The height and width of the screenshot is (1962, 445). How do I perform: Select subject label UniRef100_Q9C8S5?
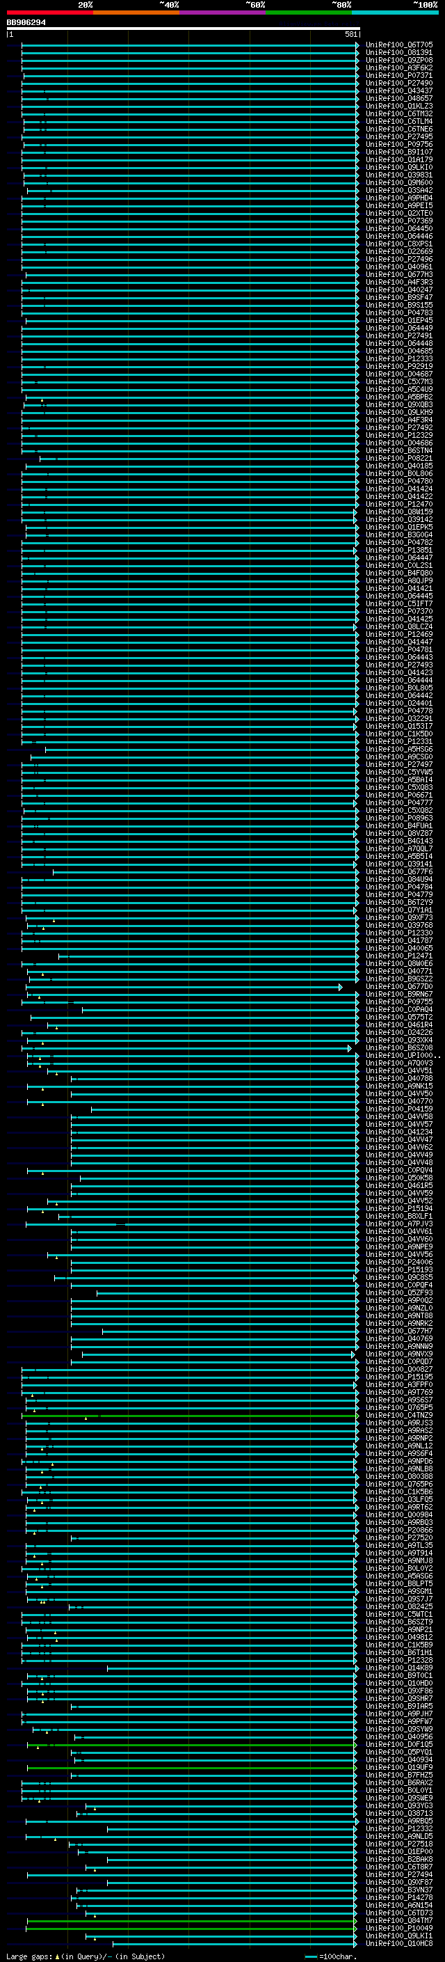(x=398, y=1277)
